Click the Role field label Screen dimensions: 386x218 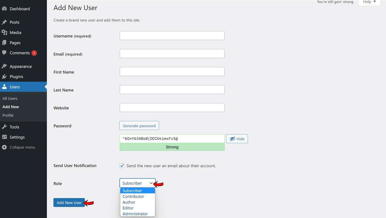coord(58,183)
